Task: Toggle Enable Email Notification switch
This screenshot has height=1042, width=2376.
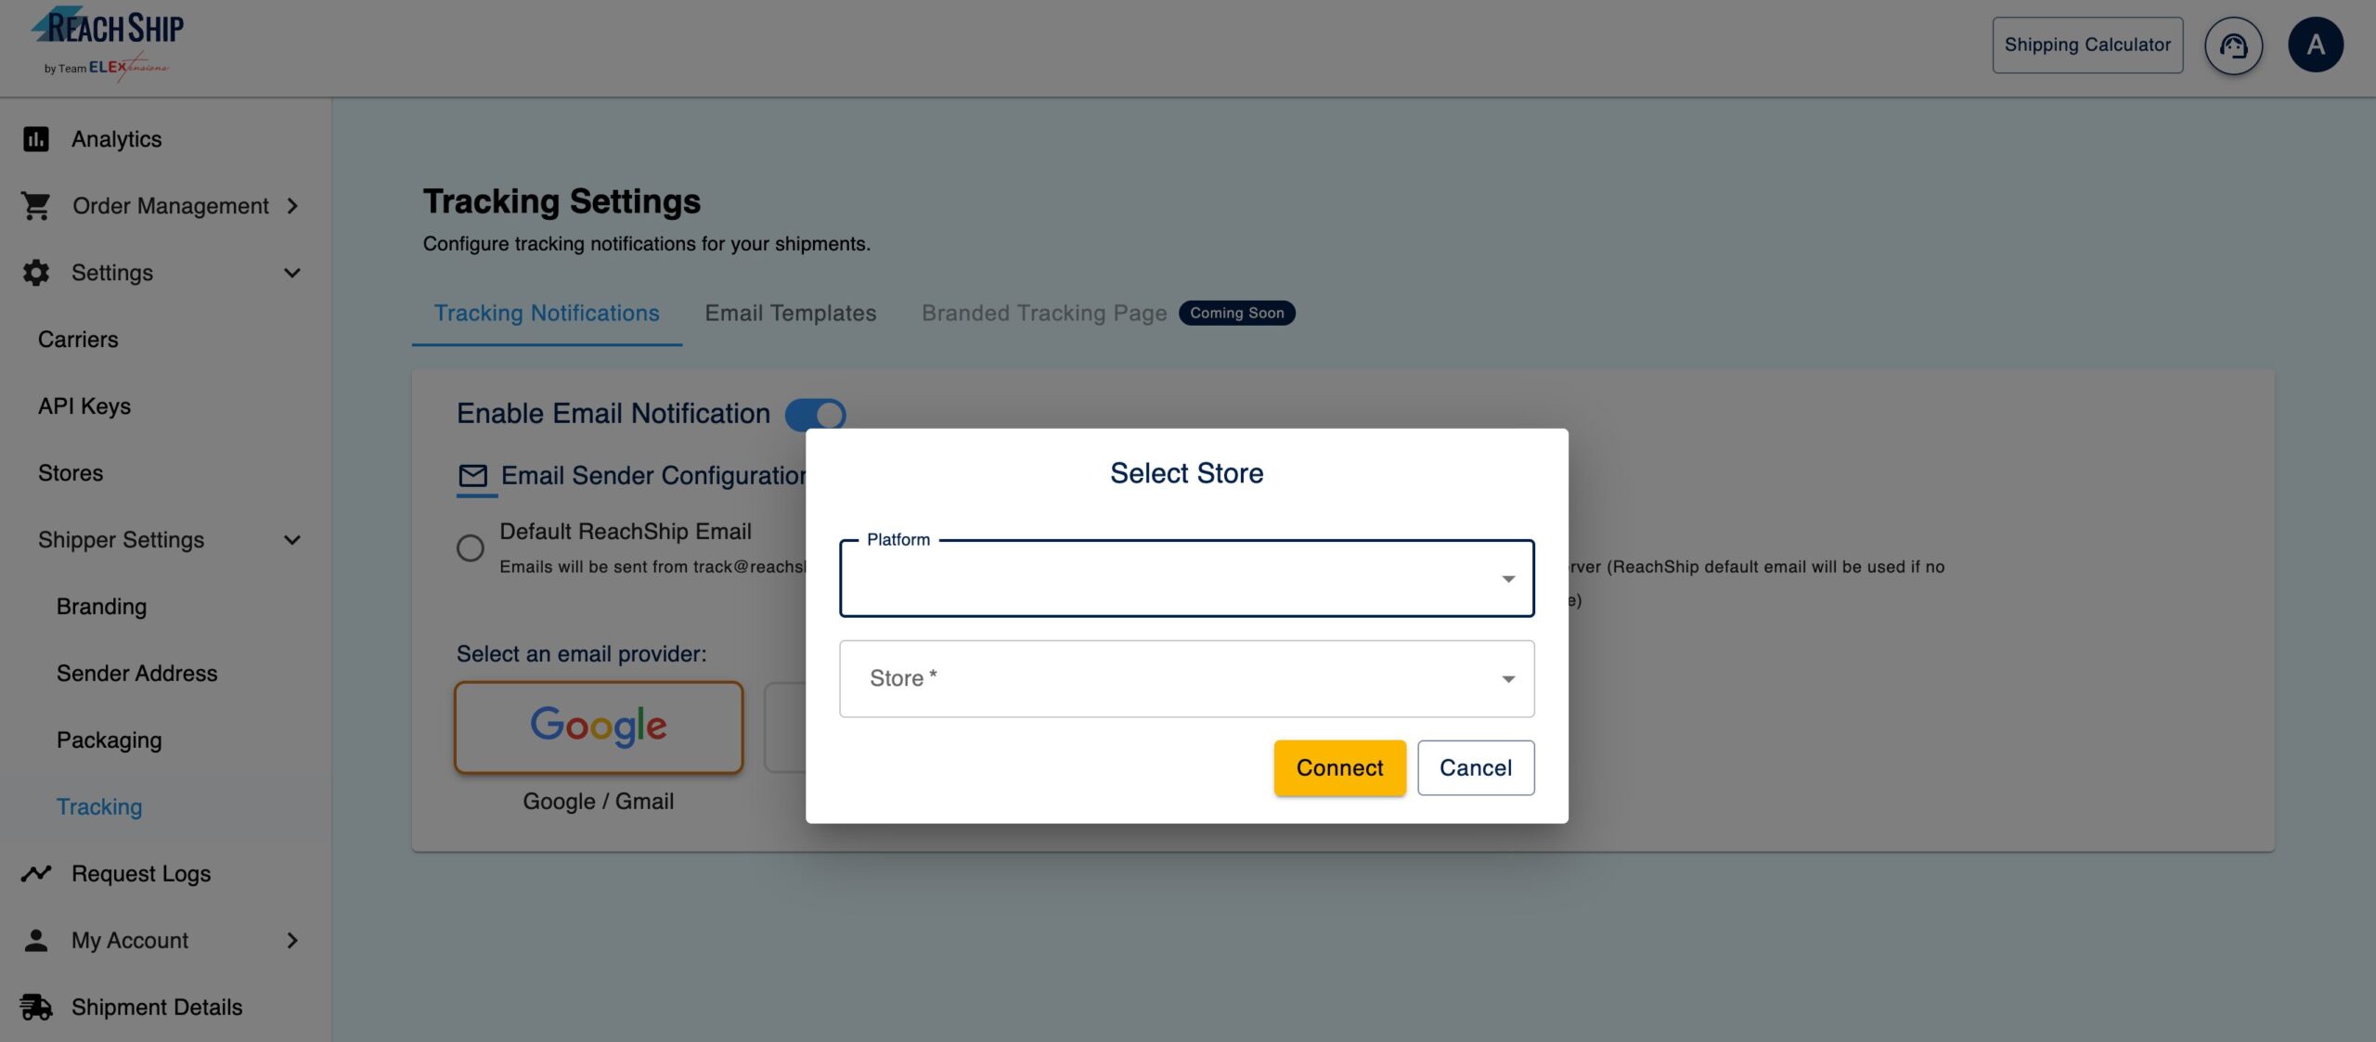Action: click(x=816, y=414)
